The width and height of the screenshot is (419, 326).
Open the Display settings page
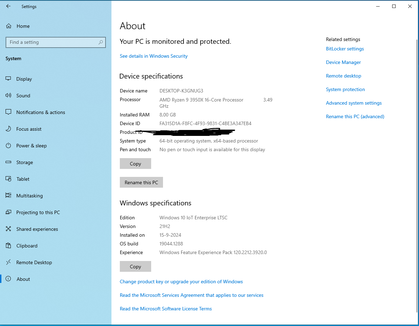click(56, 79)
